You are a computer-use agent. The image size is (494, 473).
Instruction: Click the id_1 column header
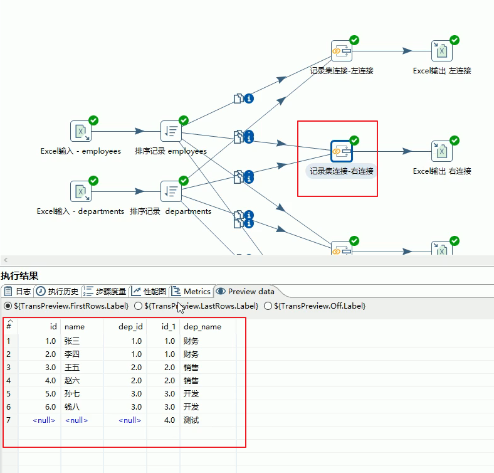163,327
